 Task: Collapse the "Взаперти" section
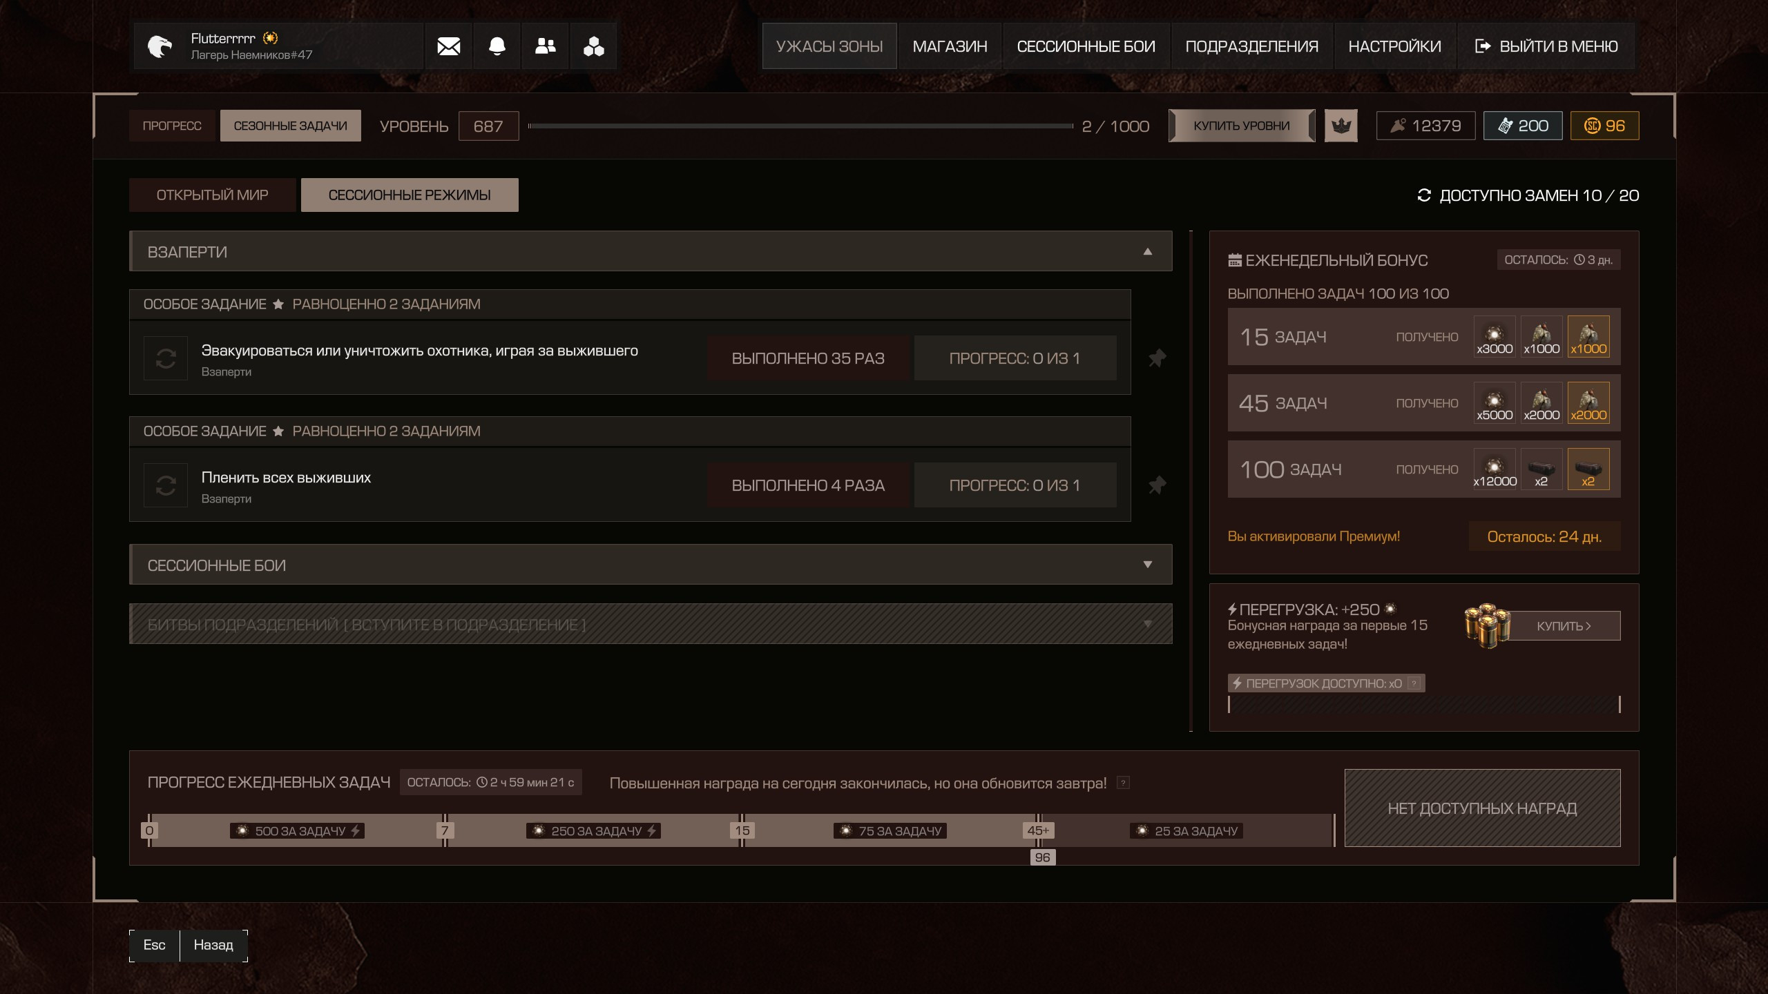(x=1147, y=251)
